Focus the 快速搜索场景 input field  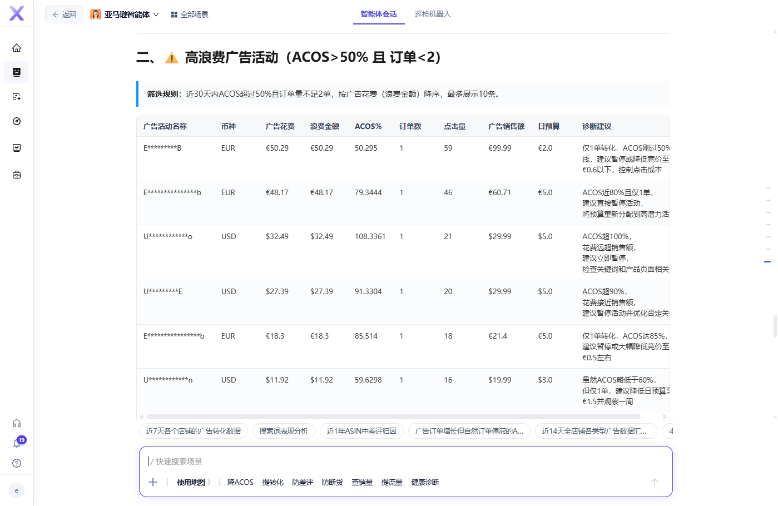(406, 462)
